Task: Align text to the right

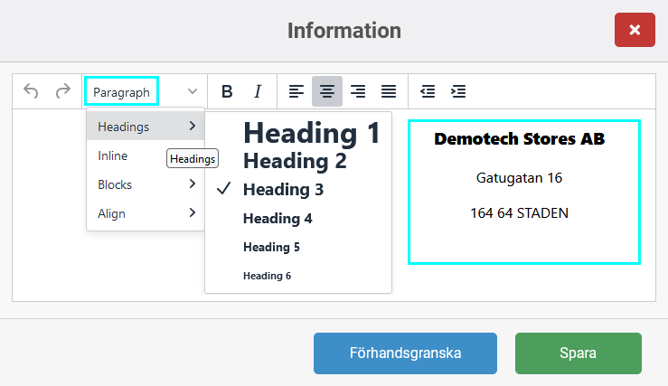Action: (358, 91)
